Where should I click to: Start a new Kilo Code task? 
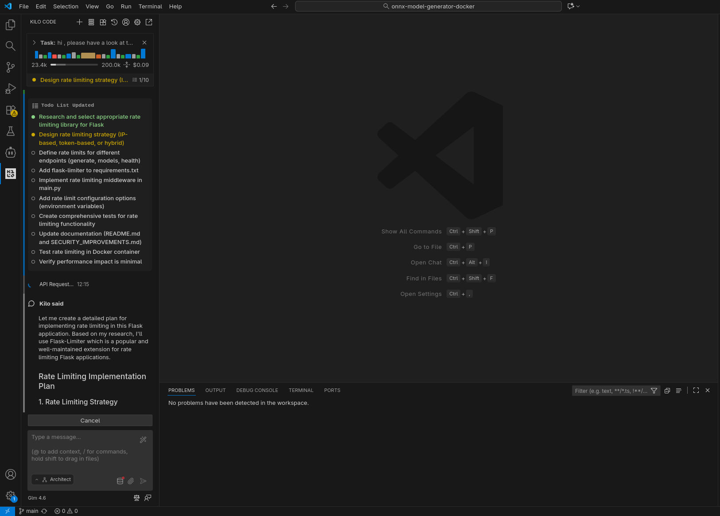[x=80, y=22]
